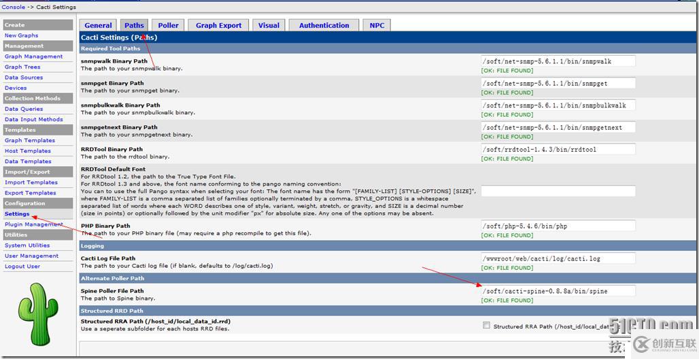The height and width of the screenshot is (359, 699).
Task: Switch to the NPC tab
Action: coord(377,25)
